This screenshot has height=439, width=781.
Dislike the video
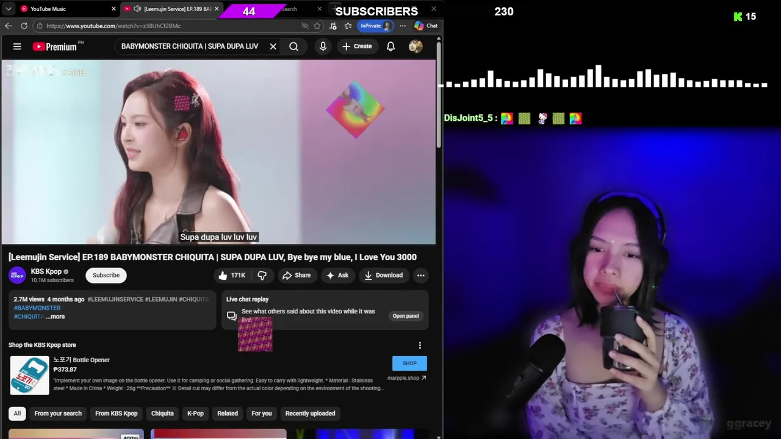pyautogui.click(x=262, y=275)
